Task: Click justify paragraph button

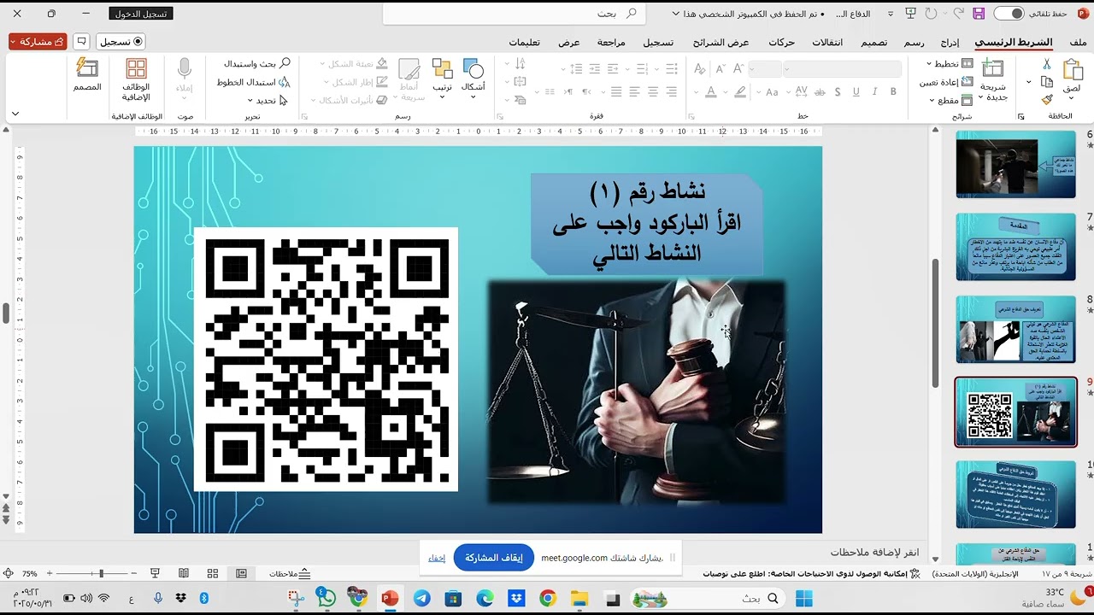Action: (615, 91)
